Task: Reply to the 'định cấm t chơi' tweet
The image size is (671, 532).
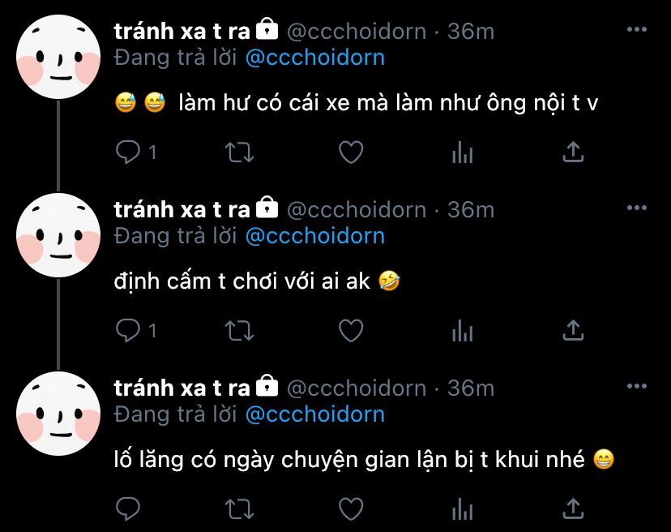Action: pos(128,330)
